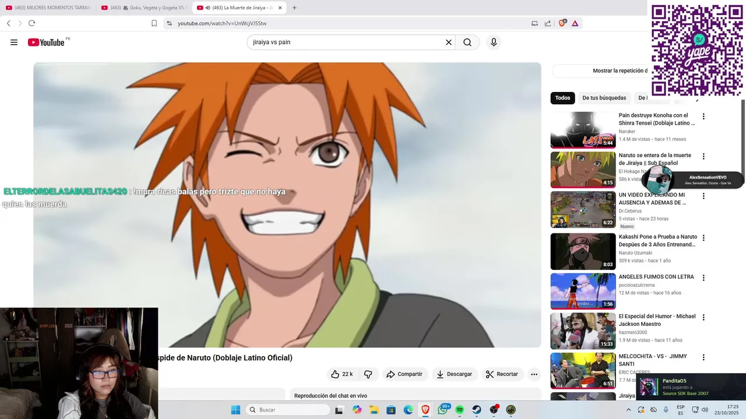The width and height of the screenshot is (746, 419).
Task: Open options for El Especial del Humor video
Action: (703, 317)
